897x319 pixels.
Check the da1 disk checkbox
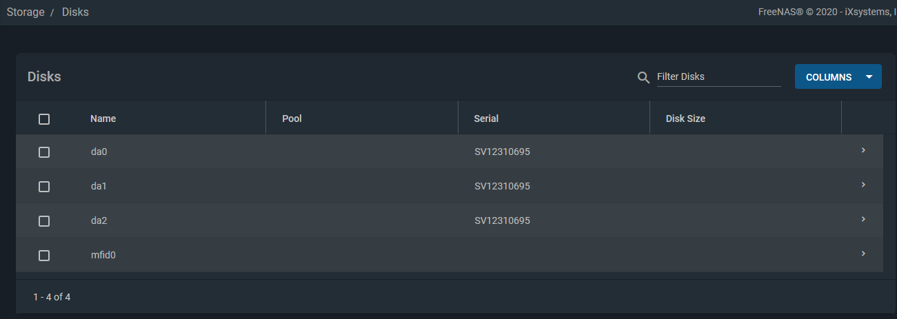click(x=44, y=187)
